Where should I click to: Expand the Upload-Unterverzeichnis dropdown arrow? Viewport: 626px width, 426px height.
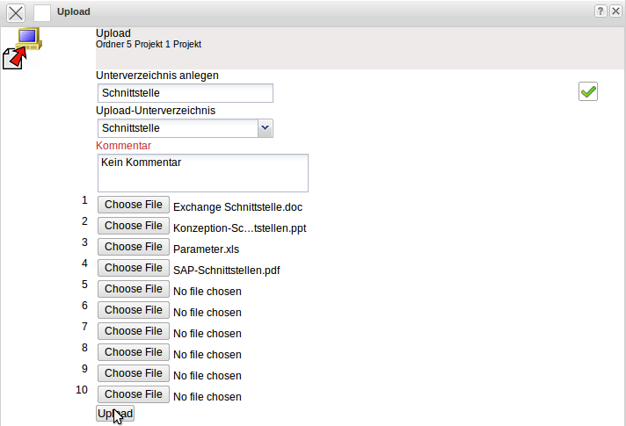265,128
